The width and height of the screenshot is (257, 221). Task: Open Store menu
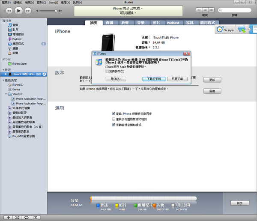(54, 3)
